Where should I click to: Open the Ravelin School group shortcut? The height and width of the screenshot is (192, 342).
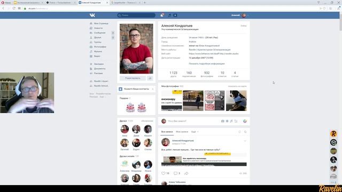tap(101, 86)
